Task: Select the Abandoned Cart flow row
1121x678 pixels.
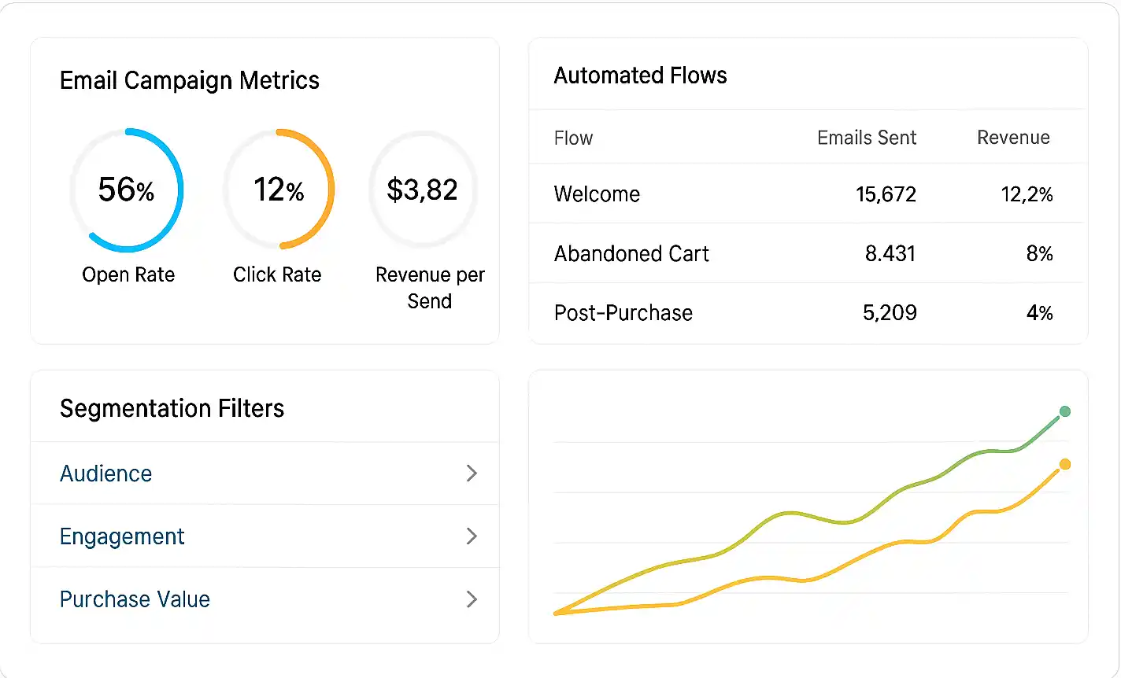Action: tap(806, 253)
